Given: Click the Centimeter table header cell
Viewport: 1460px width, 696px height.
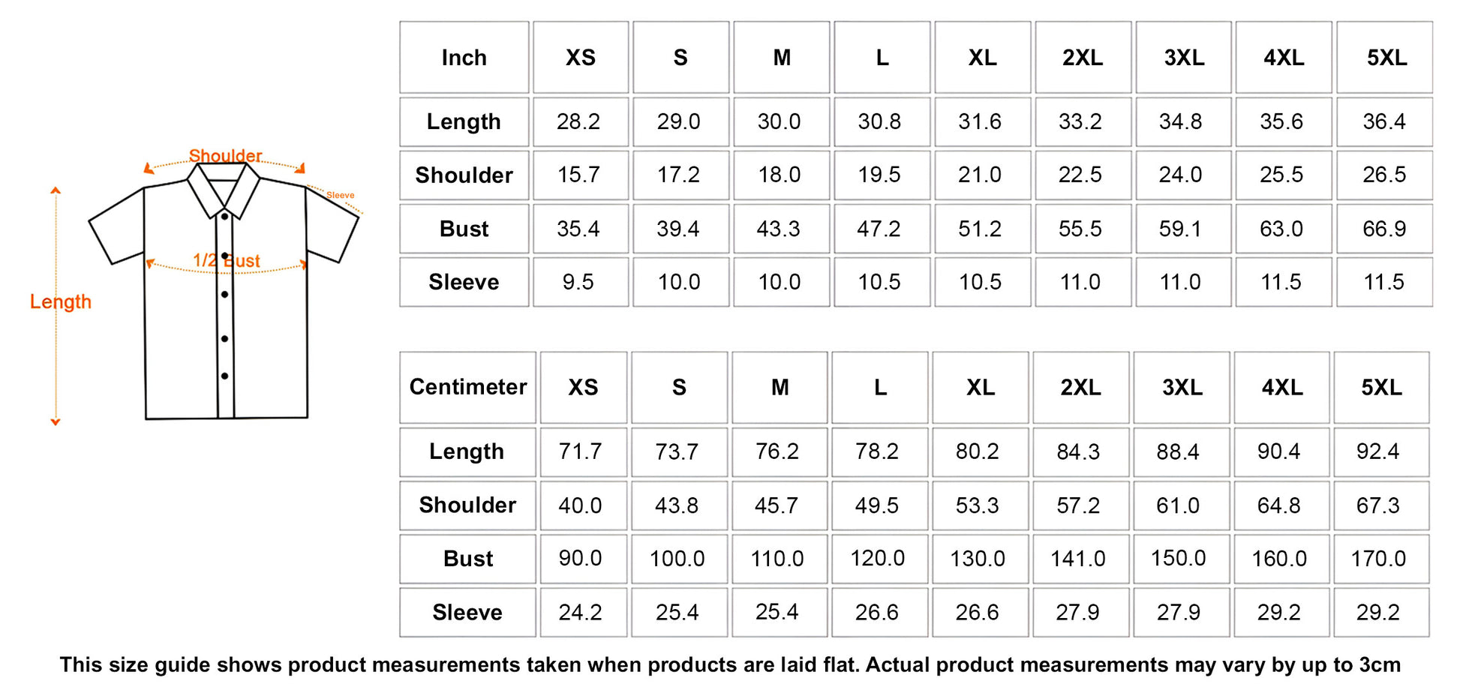Looking at the screenshot, I should [467, 387].
